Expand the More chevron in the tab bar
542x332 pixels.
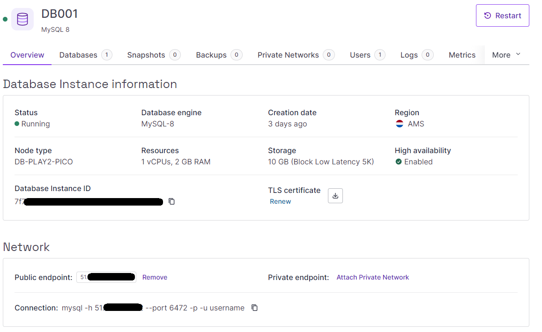point(519,55)
